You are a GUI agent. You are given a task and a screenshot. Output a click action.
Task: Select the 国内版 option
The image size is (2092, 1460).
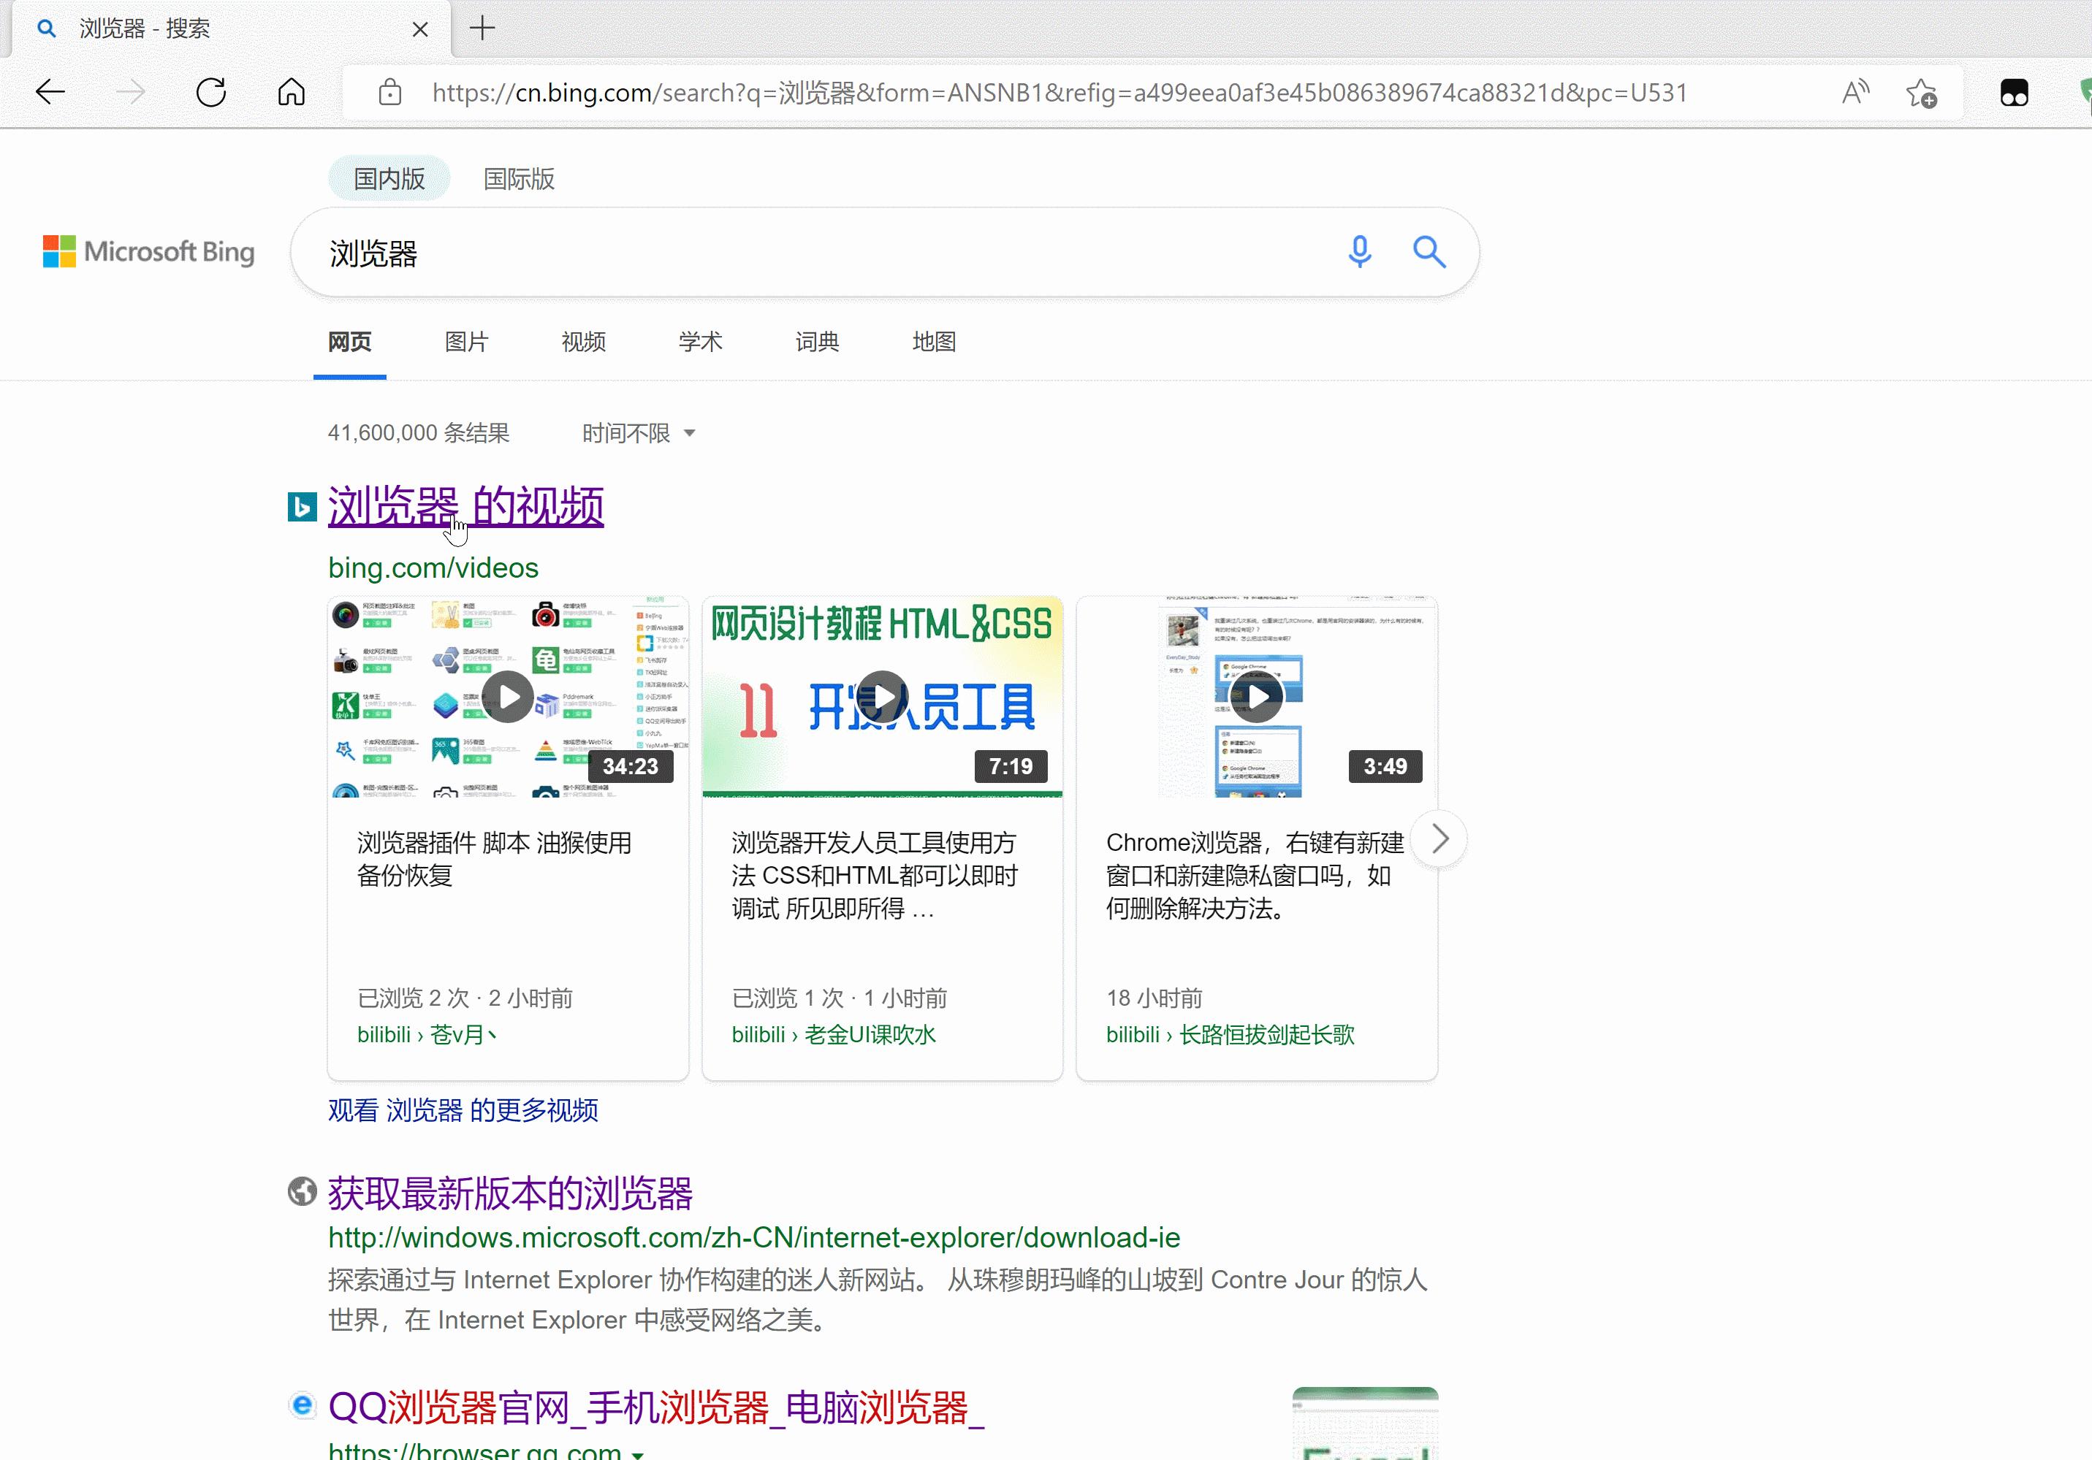click(x=389, y=178)
